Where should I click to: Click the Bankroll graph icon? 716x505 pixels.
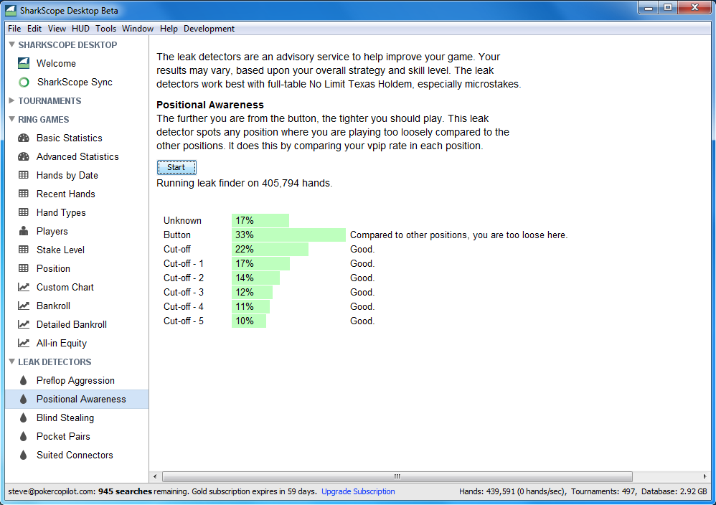[23, 306]
